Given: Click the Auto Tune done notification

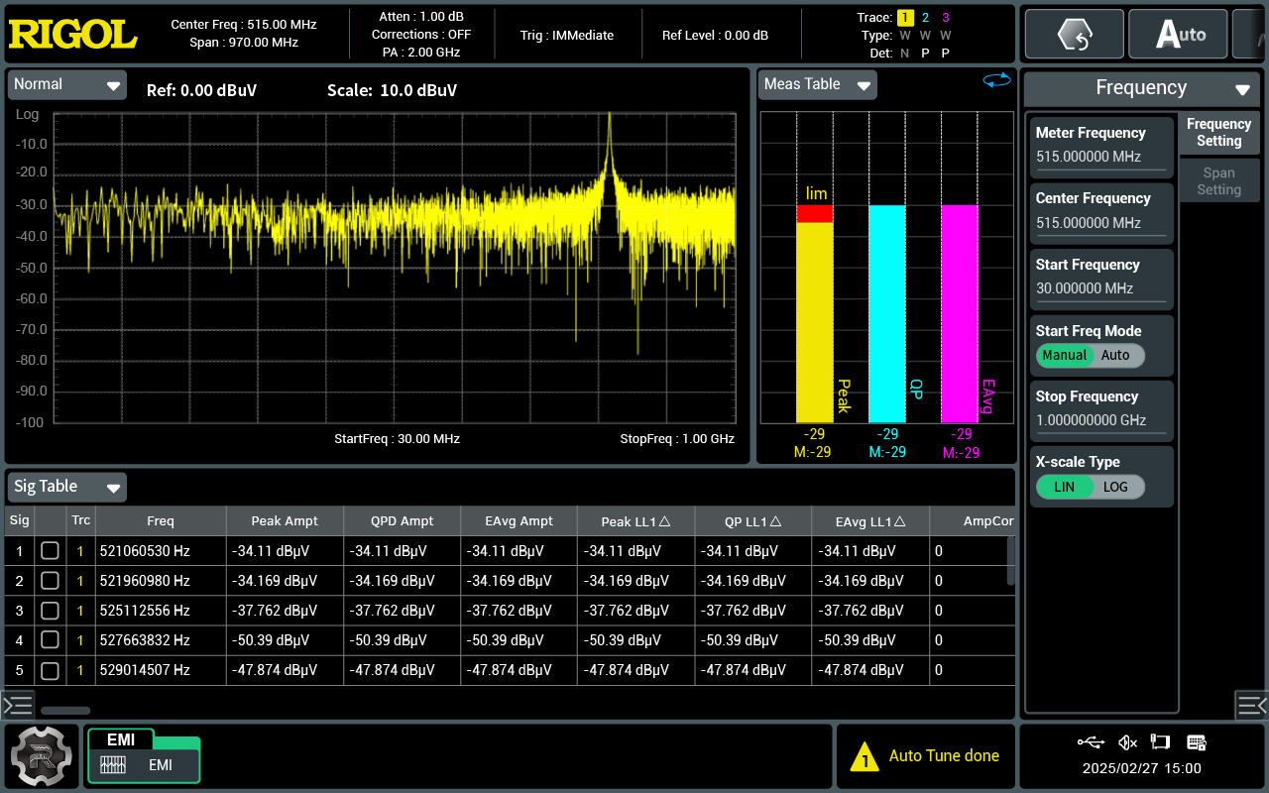Looking at the screenshot, I should [x=926, y=755].
